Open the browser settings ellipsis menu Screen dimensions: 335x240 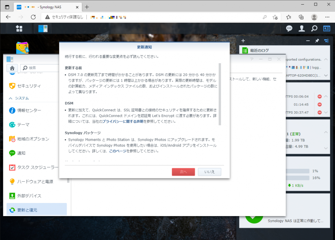click(x=327, y=17)
